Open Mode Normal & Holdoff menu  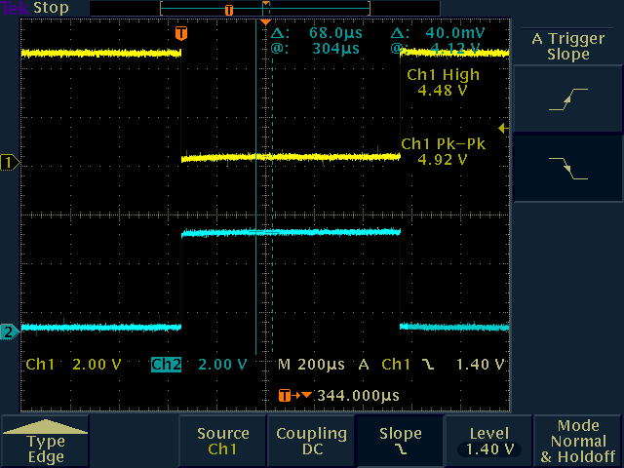click(x=577, y=442)
